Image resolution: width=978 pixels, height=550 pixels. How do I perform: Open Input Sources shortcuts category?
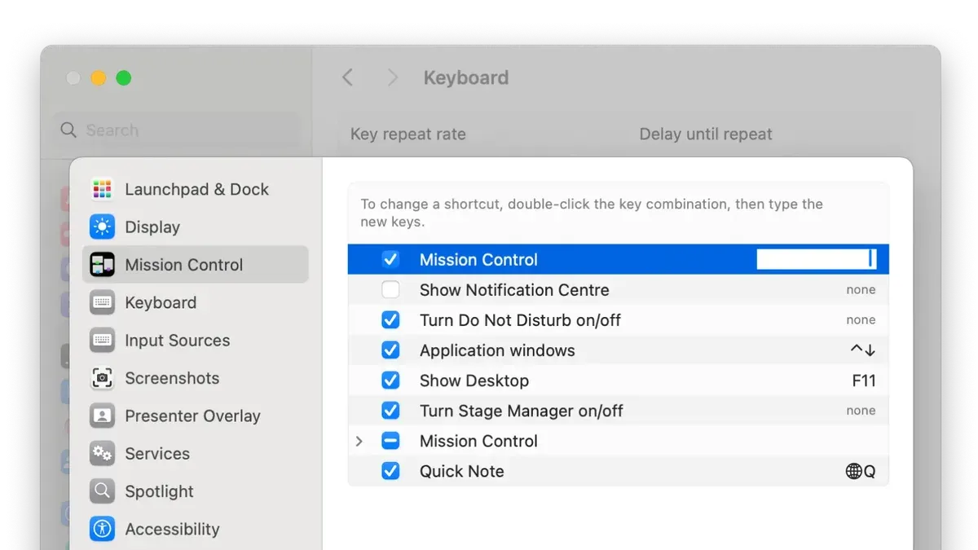pyautogui.click(x=196, y=340)
